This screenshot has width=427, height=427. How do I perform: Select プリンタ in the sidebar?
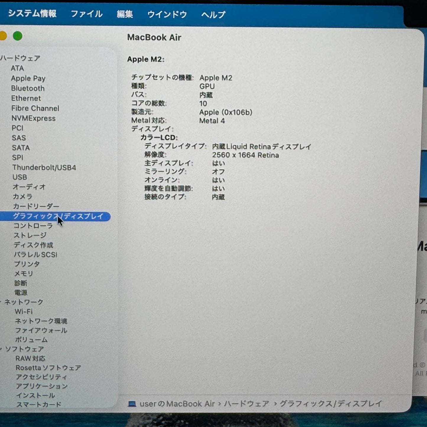(x=27, y=264)
